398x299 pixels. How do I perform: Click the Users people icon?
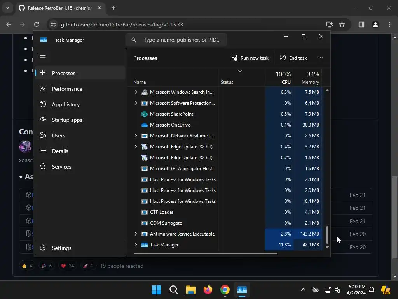[x=43, y=135]
